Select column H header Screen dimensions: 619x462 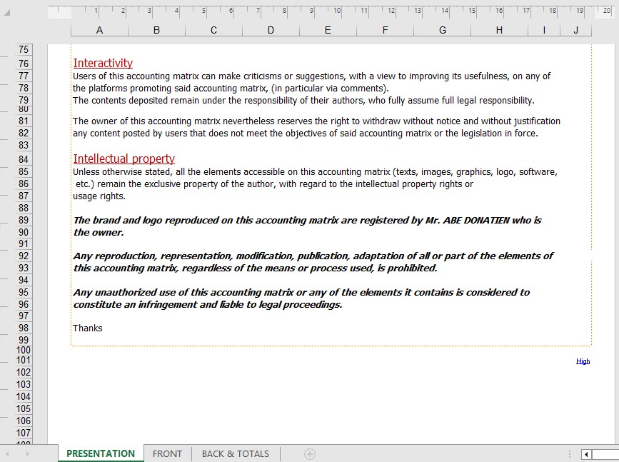[x=499, y=30]
